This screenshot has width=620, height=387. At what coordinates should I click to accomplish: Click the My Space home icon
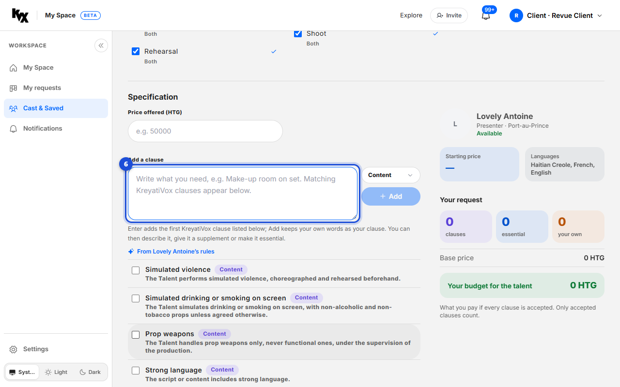point(14,68)
